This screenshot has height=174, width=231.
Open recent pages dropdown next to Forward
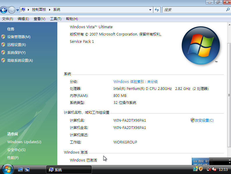point(17,10)
